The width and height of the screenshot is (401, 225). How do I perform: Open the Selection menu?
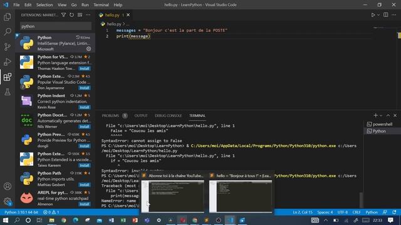click(44, 5)
